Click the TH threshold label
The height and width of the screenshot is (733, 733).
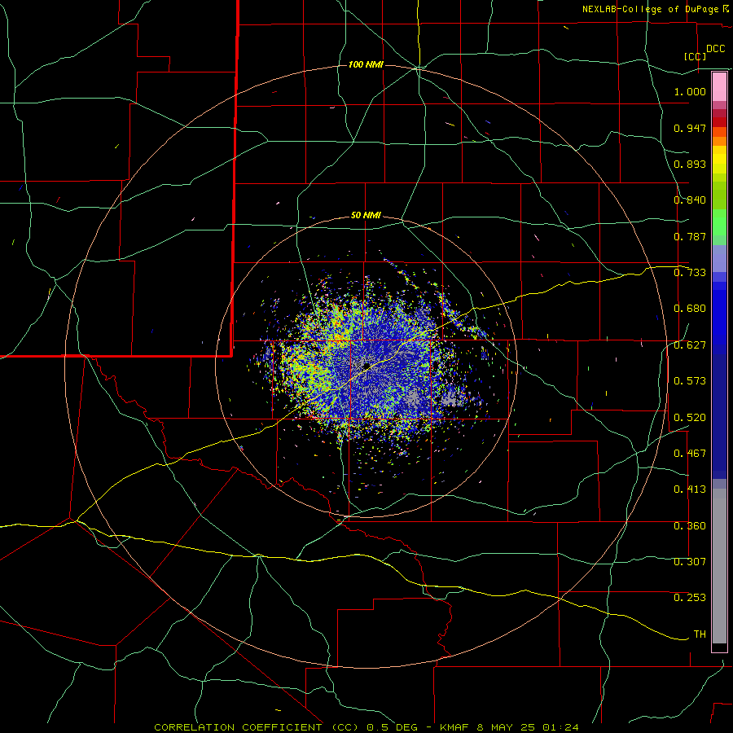(x=700, y=634)
